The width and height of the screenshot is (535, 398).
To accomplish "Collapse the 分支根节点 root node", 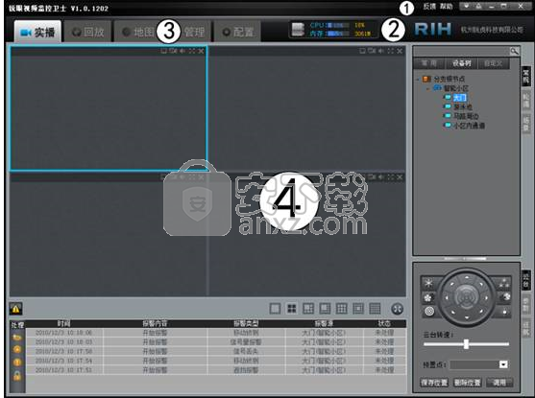I will tap(418, 79).
